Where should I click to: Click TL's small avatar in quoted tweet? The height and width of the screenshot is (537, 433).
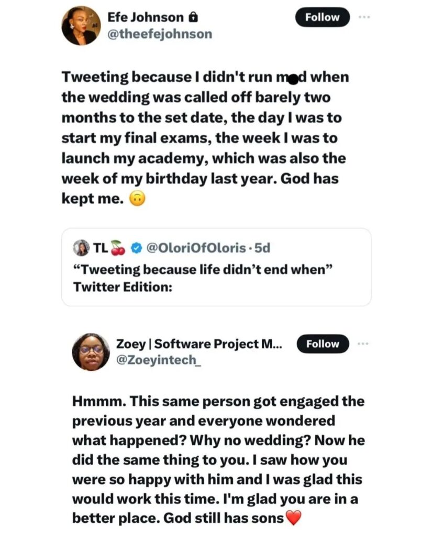(82, 249)
